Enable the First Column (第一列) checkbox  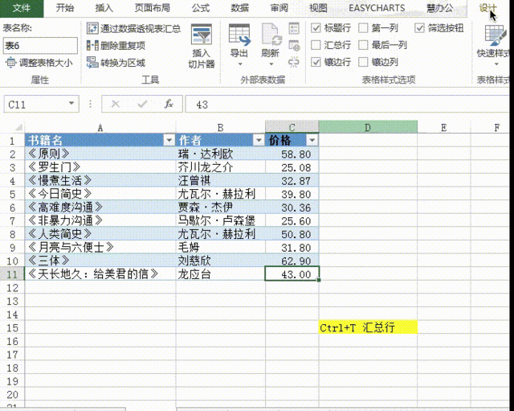(363, 28)
